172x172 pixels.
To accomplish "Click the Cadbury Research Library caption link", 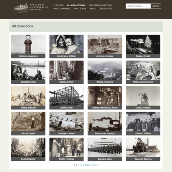I will (105, 107).
